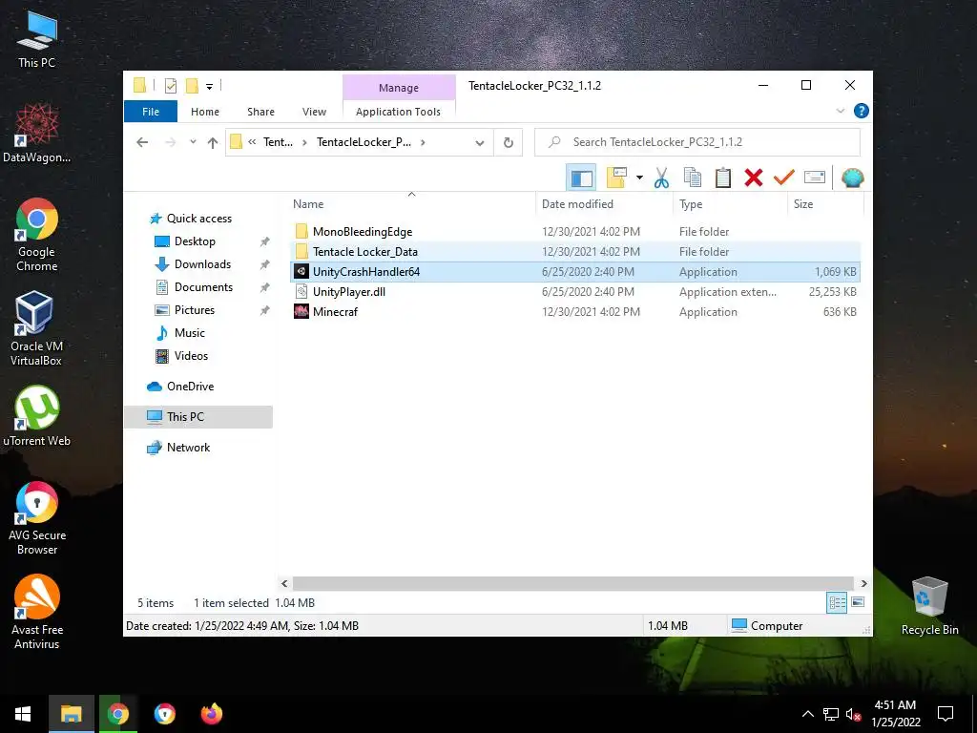Open address bar history dropdown
The height and width of the screenshot is (733, 977).
(x=480, y=143)
